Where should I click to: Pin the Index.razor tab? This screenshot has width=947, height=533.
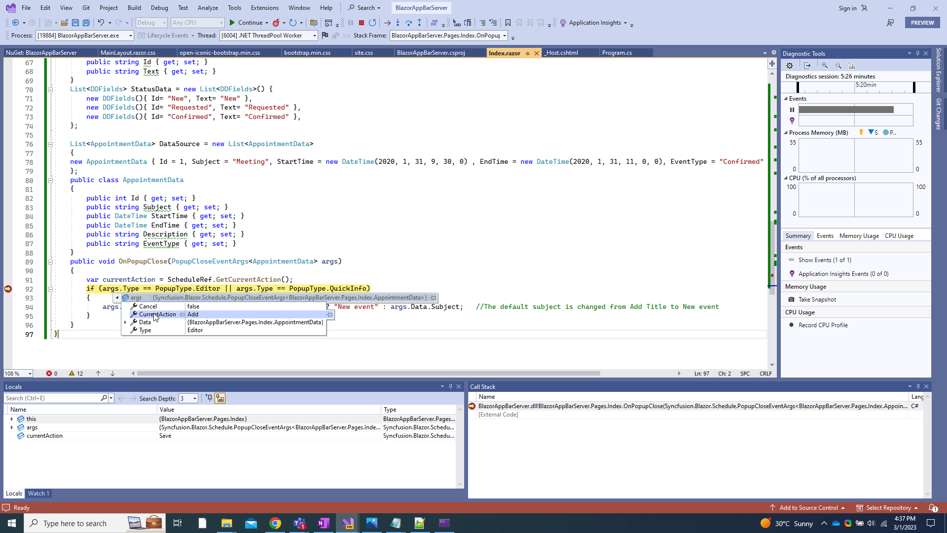[x=527, y=53]
